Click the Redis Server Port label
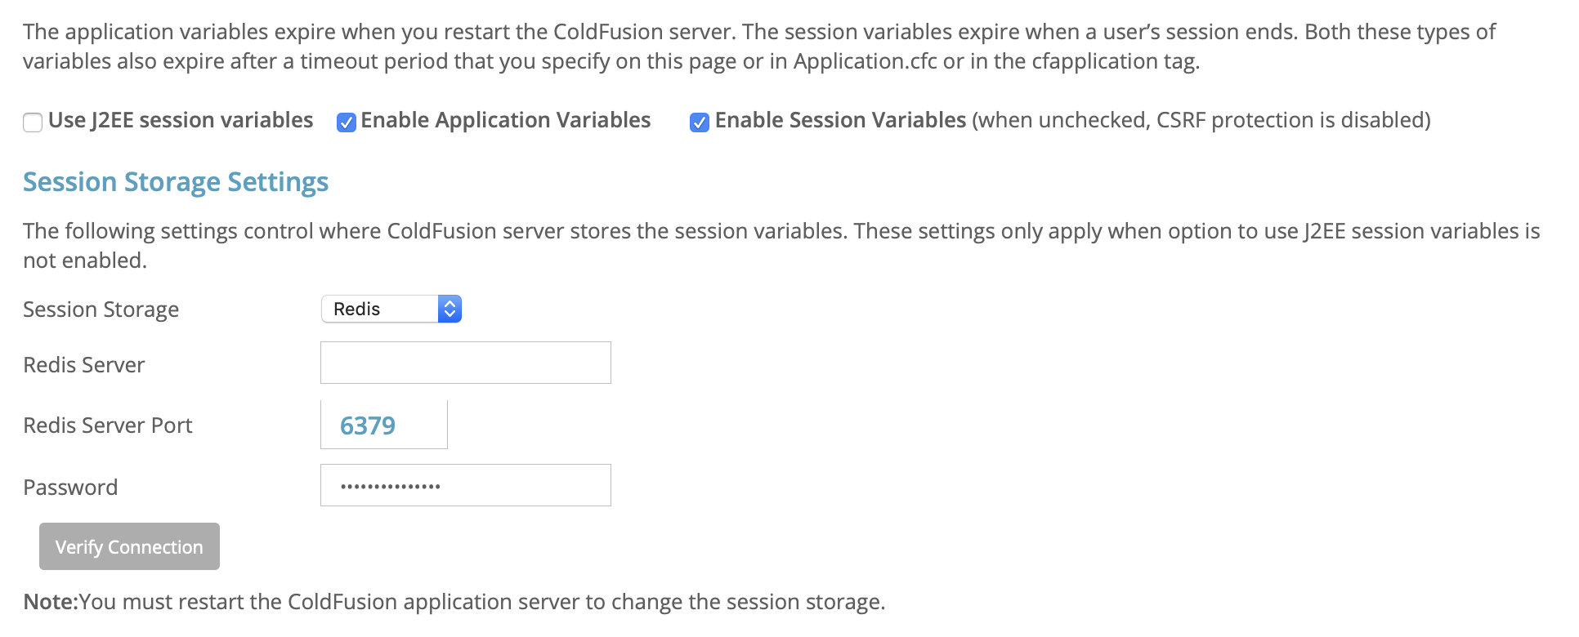 107,425
